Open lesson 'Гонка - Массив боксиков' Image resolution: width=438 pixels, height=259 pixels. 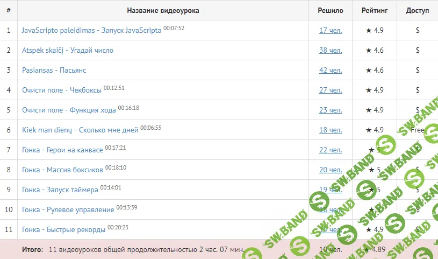(63, 170)
